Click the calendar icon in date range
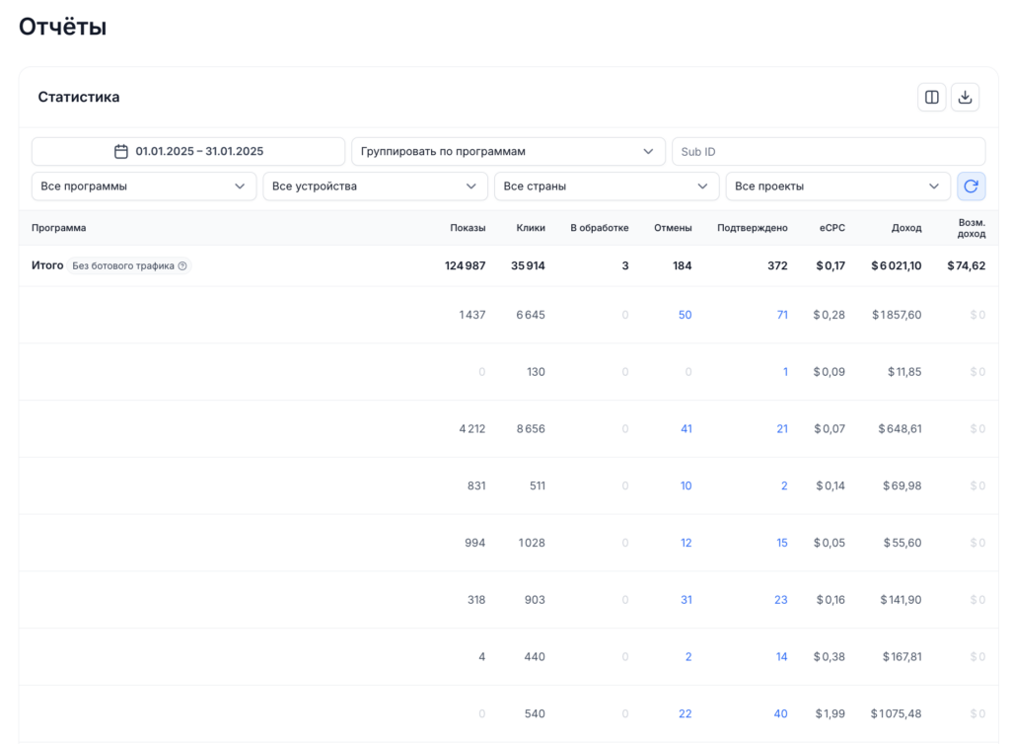Image resolution: width=1010 pixels, height=744 pixels. tap(121, 151)
